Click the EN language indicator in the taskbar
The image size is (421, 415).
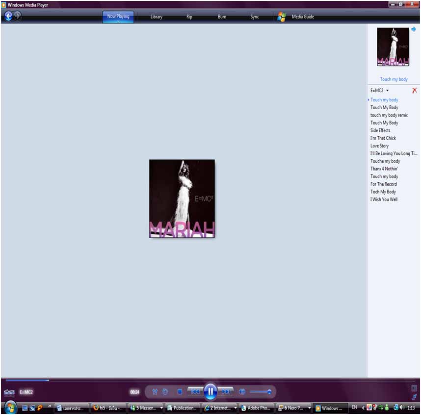click(x=354, y=407)
